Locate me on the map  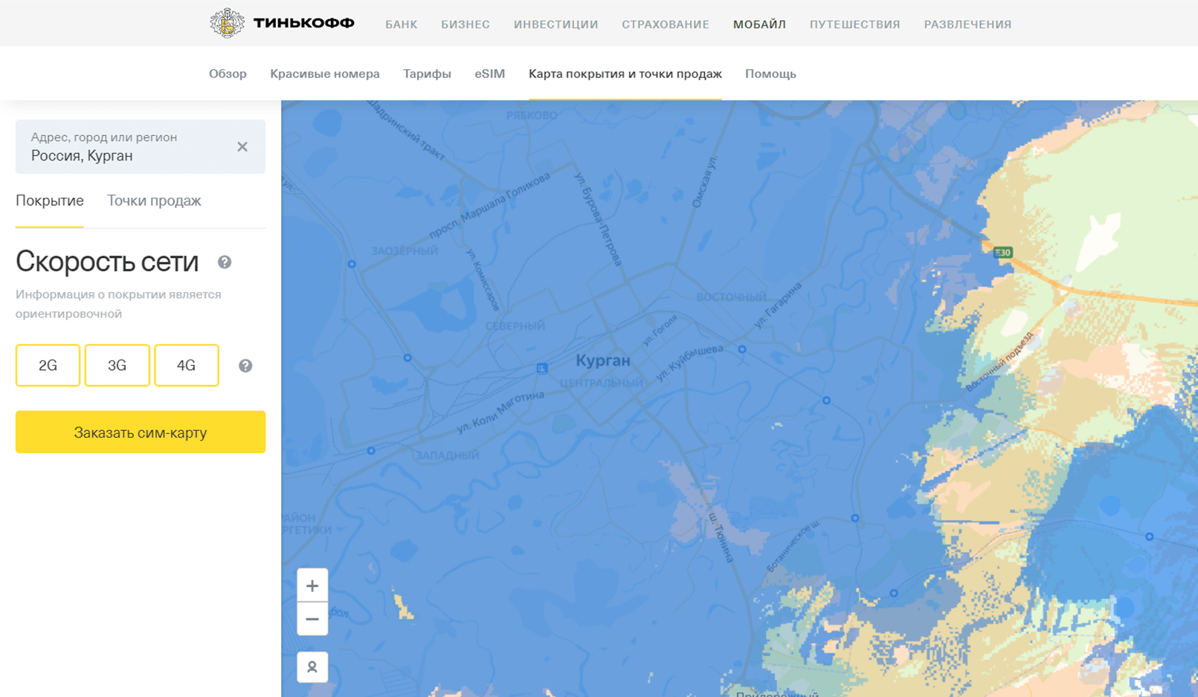pos(312,667)
